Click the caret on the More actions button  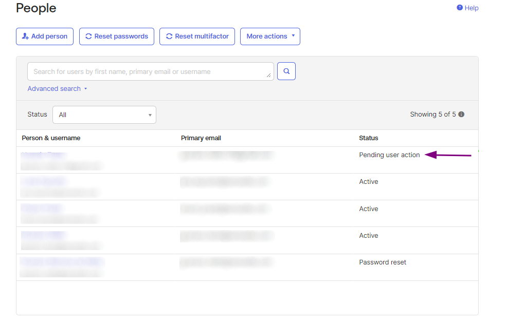(x=293, y=36)
